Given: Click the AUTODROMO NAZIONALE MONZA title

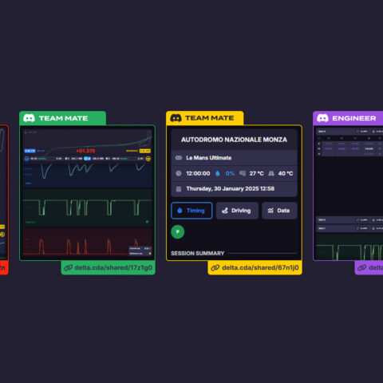Looking at the screenshot, I should [x=234, y=140].
